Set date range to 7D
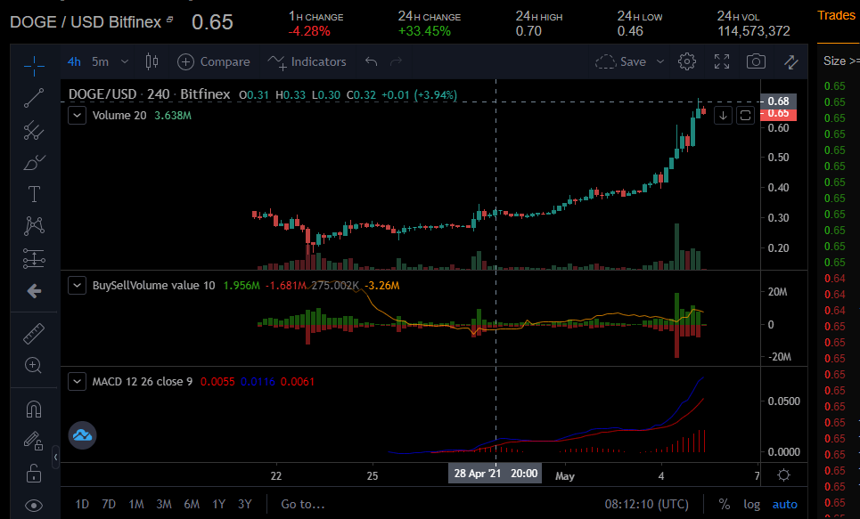860x519 pixels. click(x=109, y=504)
